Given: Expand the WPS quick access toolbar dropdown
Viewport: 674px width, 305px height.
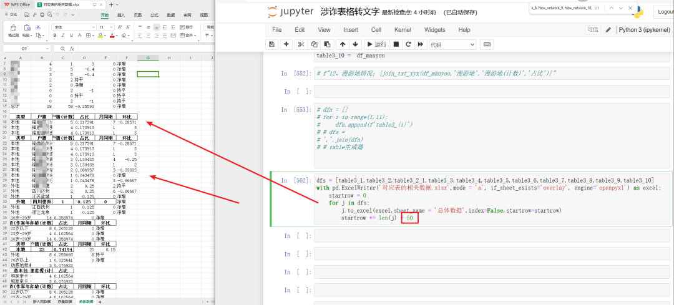Looking at the screenshot, I should click(x=73, y=14).
